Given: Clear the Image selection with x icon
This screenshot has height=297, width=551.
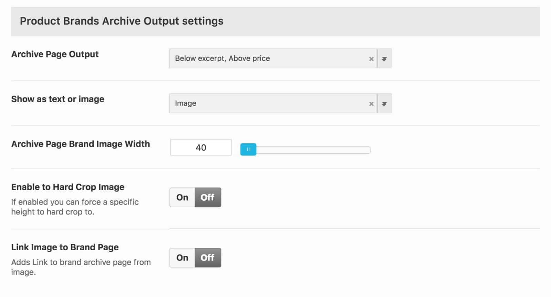Looking at the screenshot, I should [371, 104].
